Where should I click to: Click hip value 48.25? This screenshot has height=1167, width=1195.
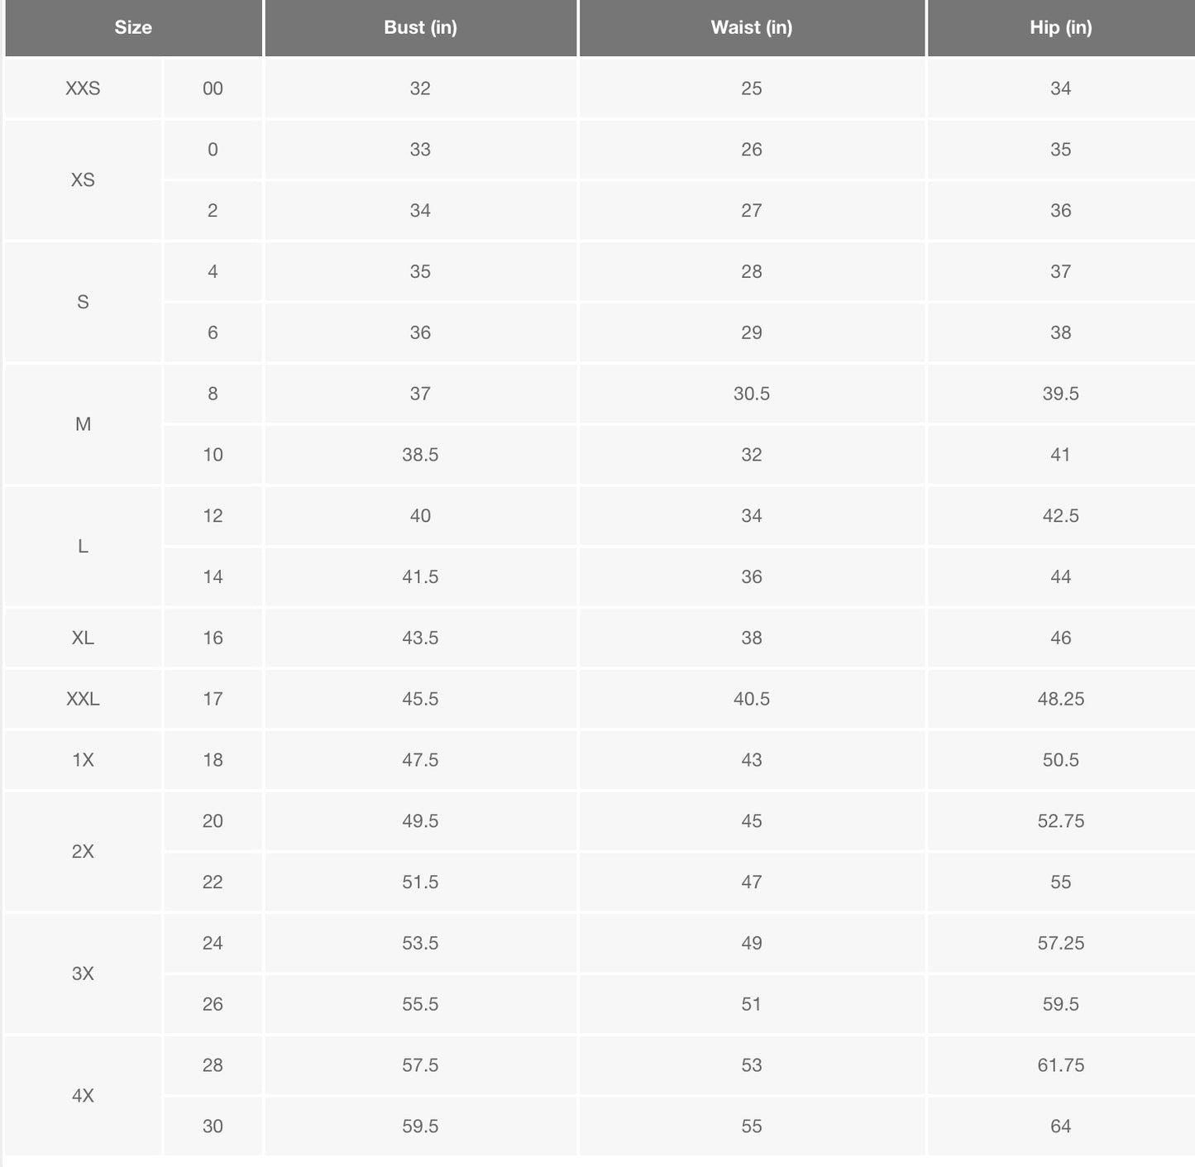coord(1060,699)
